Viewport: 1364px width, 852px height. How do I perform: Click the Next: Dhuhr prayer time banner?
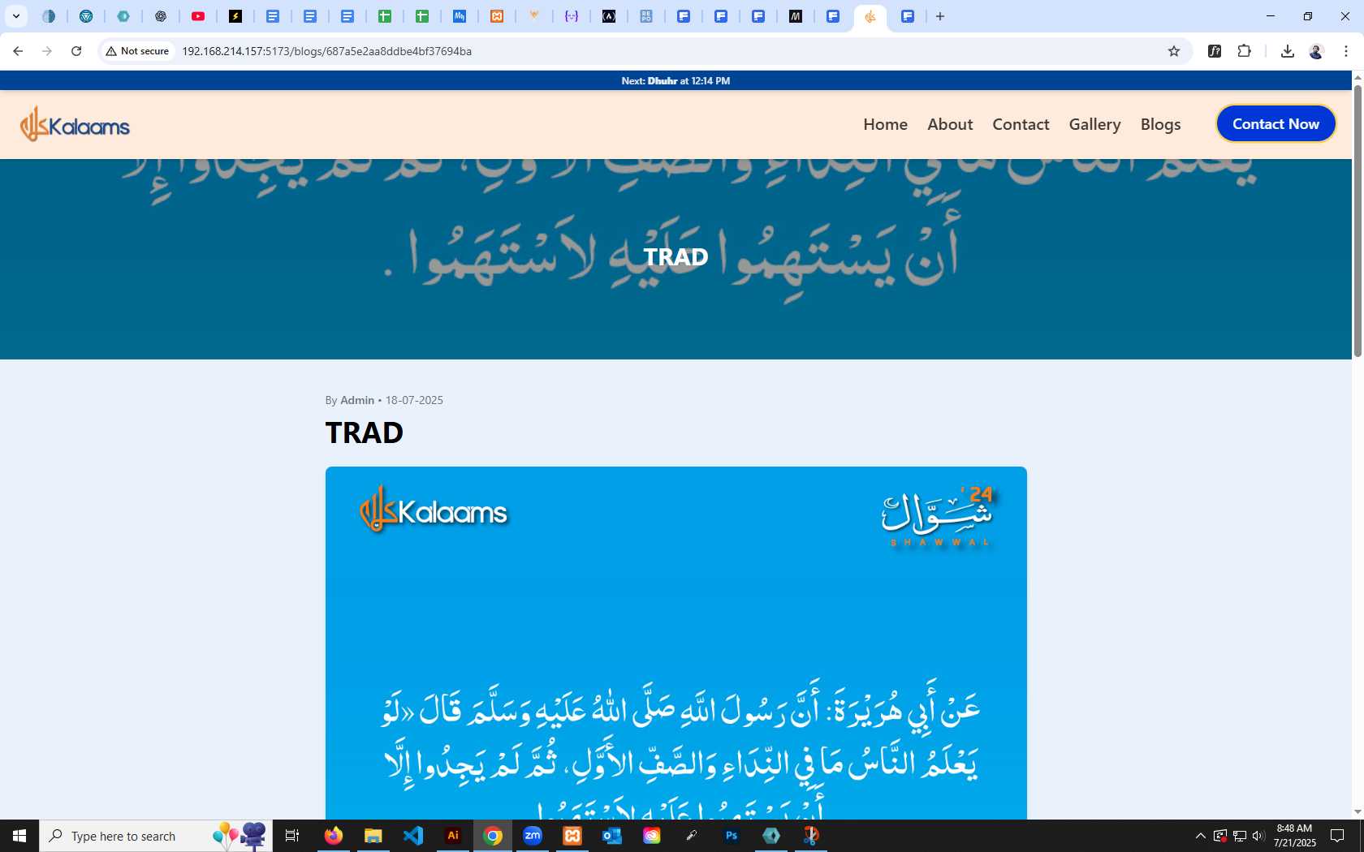(x=676, y=80)
